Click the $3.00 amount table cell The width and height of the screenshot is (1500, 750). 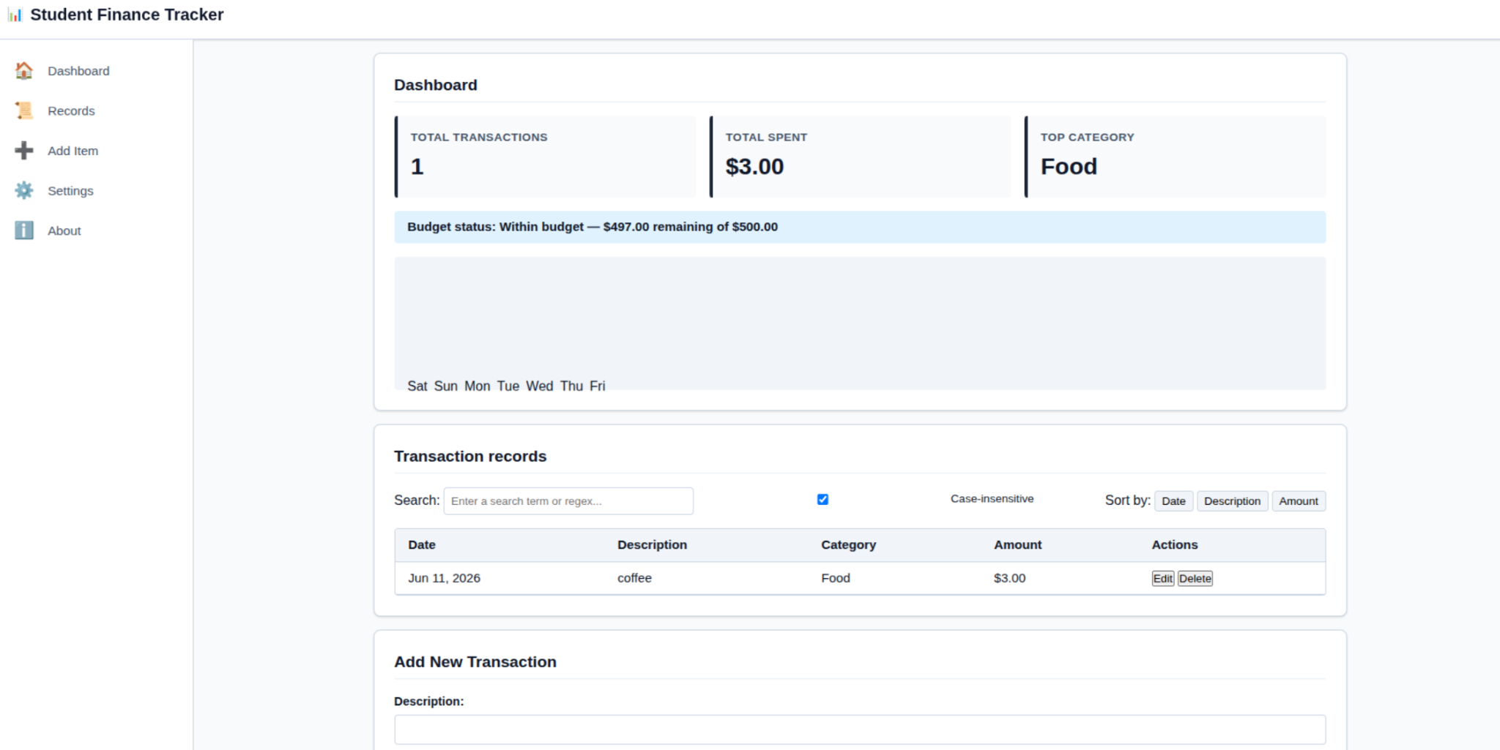(x=1009, y=578)
